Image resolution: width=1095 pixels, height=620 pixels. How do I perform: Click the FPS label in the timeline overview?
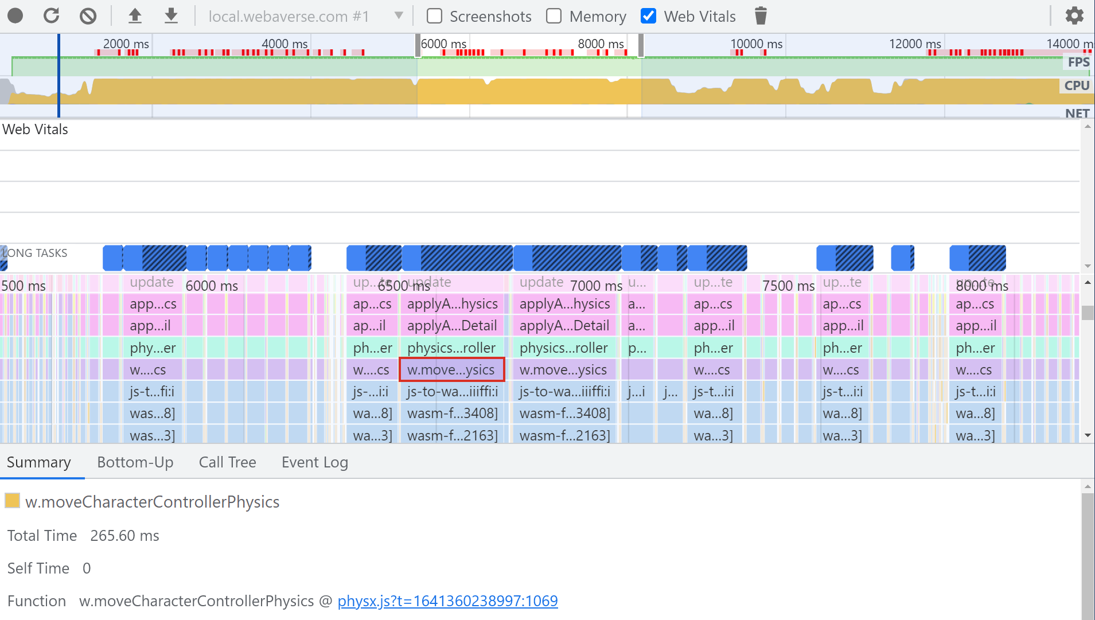pos(1078,62)
